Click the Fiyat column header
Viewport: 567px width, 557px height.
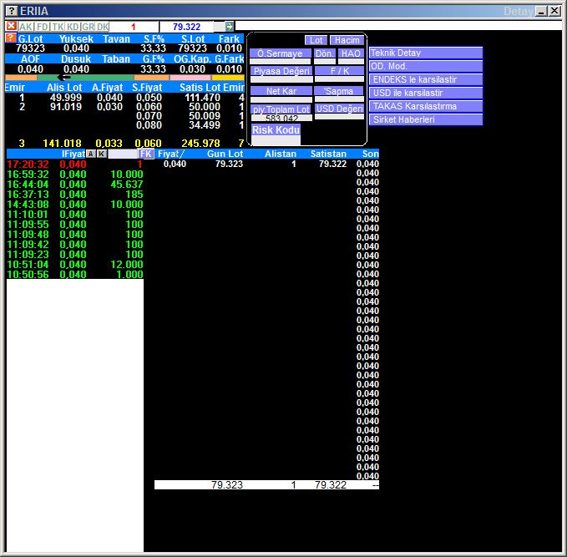[x=170, y=154]
